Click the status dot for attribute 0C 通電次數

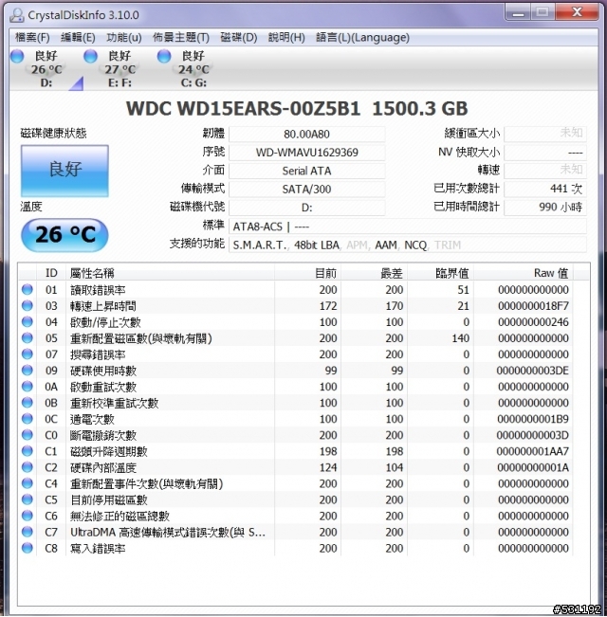(x=28, y=419)
